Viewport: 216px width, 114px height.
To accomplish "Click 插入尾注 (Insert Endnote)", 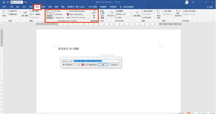I will [34, 11].
